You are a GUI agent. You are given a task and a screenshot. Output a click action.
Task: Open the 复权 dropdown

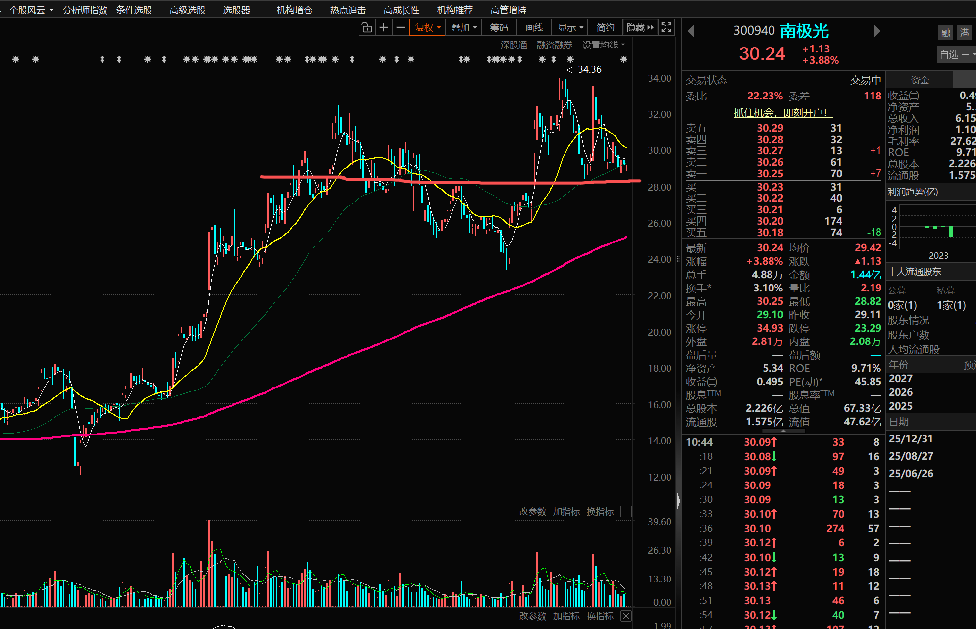[427, 28]
